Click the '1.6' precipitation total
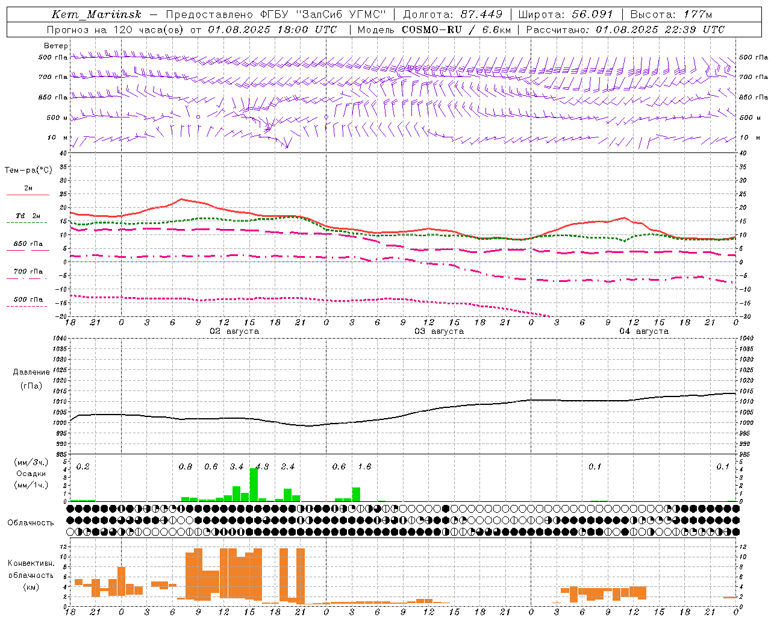The image size is (771, 617). (364, 466)
